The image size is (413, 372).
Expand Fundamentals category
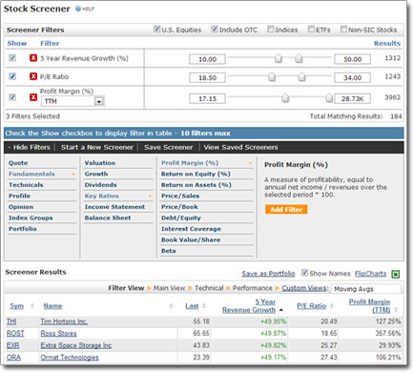(x=31, y=174)
